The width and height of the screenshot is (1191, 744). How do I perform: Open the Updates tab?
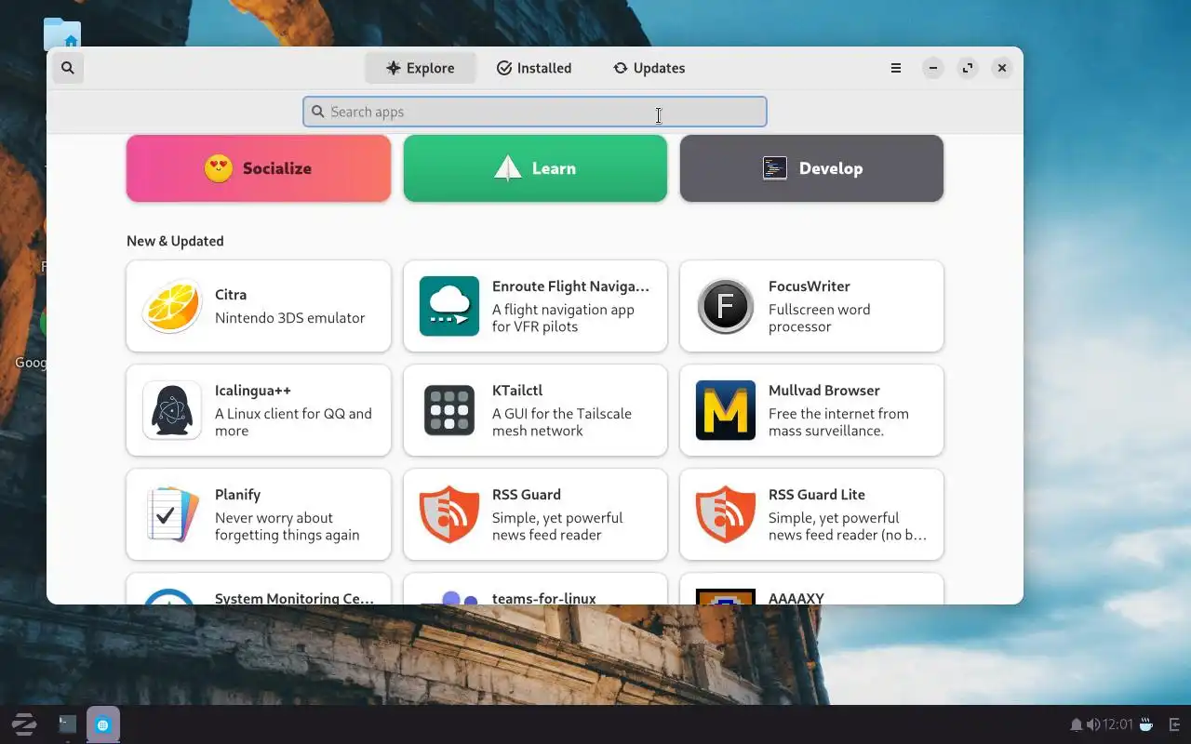(649, 68)
